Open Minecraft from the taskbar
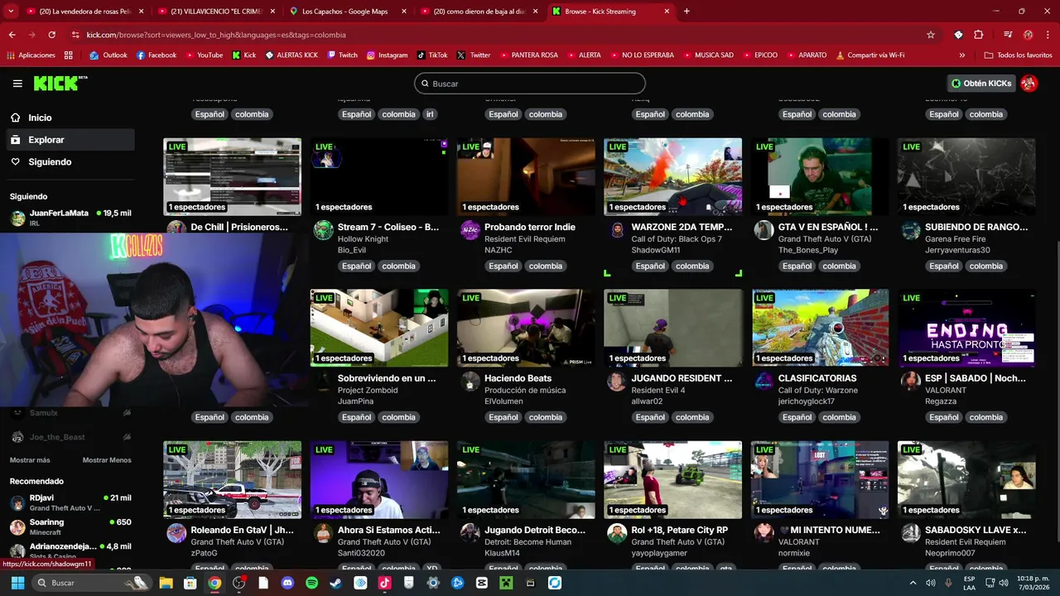 [506, 583]
